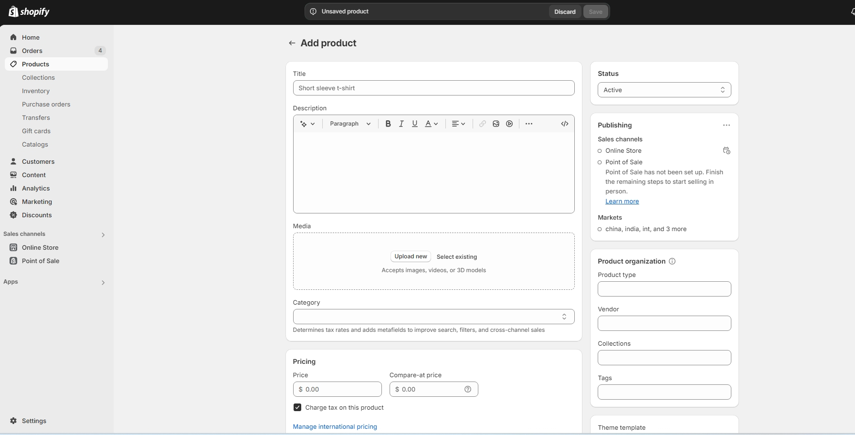Switch to HTML code view in description
The width and height of the screenshot is (855, 435).
pos(565,124)
